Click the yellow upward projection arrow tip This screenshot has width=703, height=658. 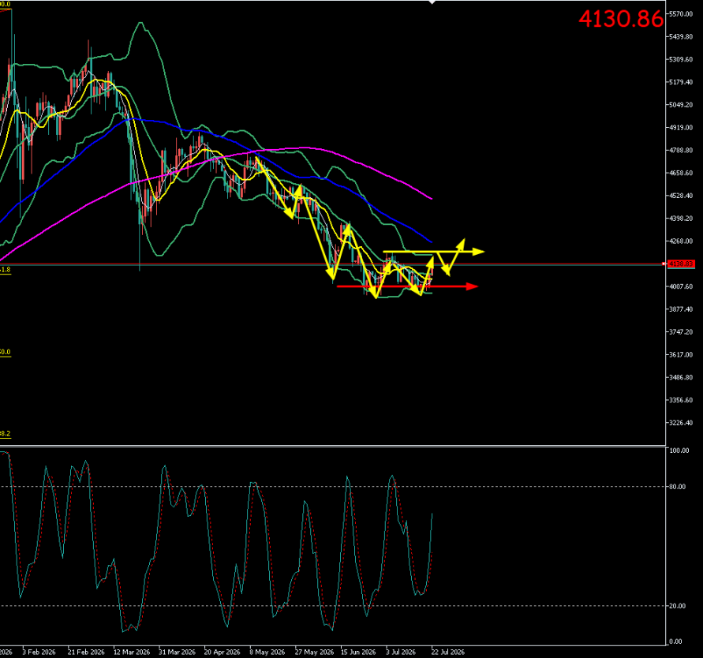pyautogui.click(x=462, y=242)
